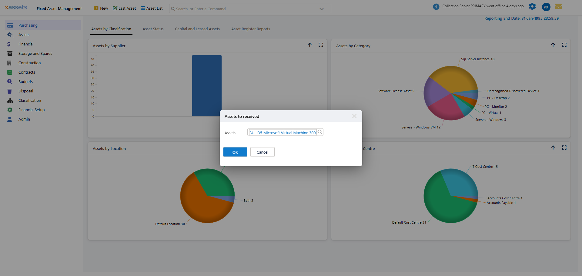The height and width of the screenshot is (276, 582).
Task: Open messages with the envelope icon
Action: [x=559, y=6]
